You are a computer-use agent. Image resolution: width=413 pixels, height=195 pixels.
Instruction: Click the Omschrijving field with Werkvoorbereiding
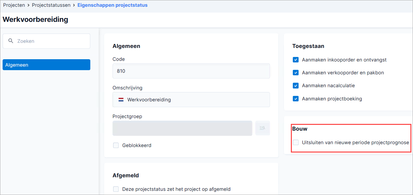pyautogui.click(x=191, y=100)
